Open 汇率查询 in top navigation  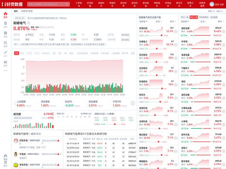pos(79,4)
